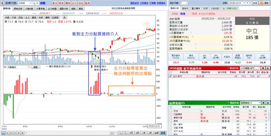The image size is (271, 136).
Task: Check the 花旗環球 broker checkbox
Action: [171, 114]
